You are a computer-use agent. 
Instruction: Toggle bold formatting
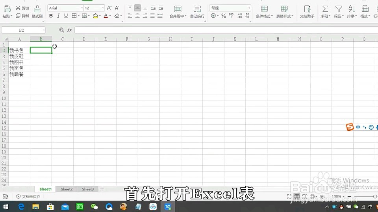51,16
